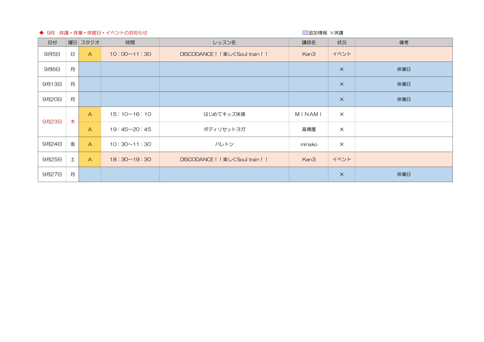
Task: Click the red 木 weekday cell
Action: click(73, 122)
